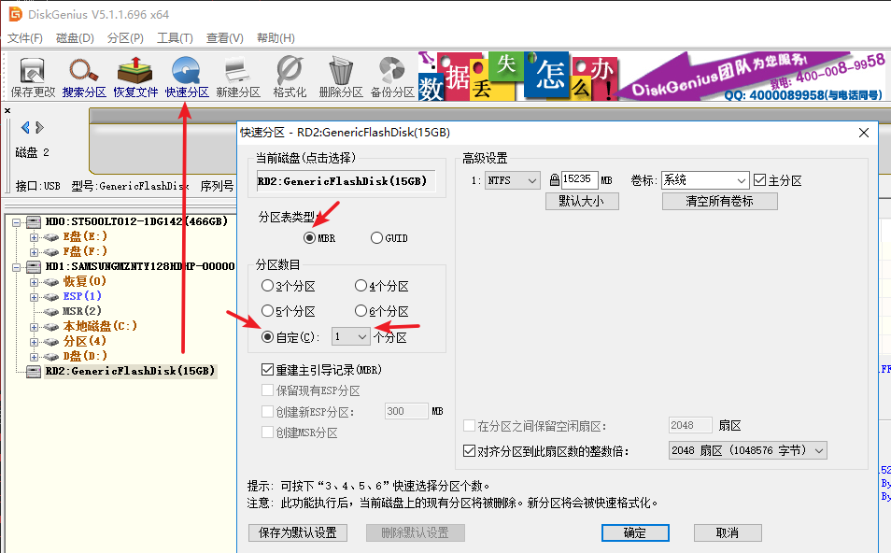Open the custom partition count dropdown
Screen dimensions: 891x553
tap(362, 335)
